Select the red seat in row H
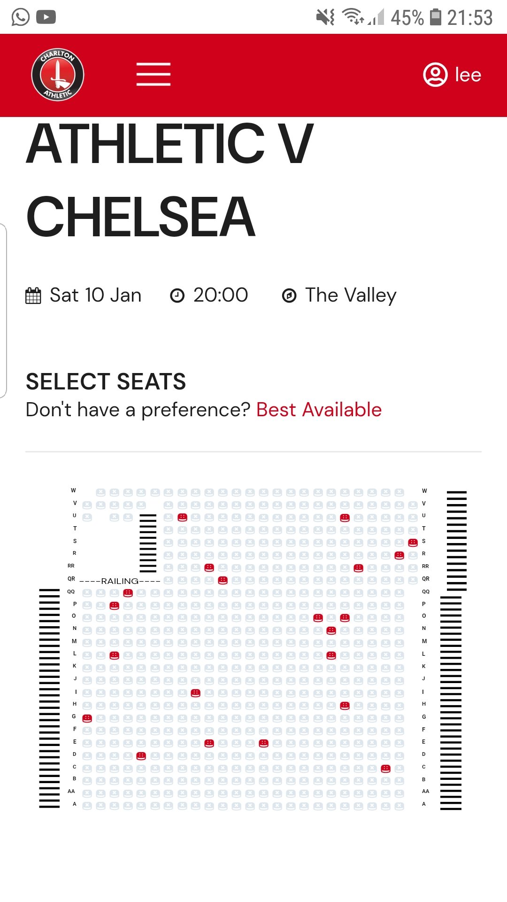The image size is (507, 902). point(345,705)
